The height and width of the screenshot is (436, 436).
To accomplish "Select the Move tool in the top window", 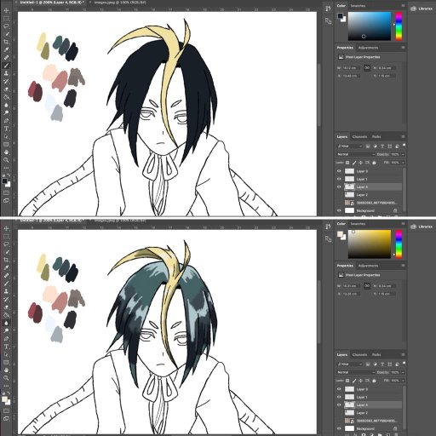I will (6, 10).
